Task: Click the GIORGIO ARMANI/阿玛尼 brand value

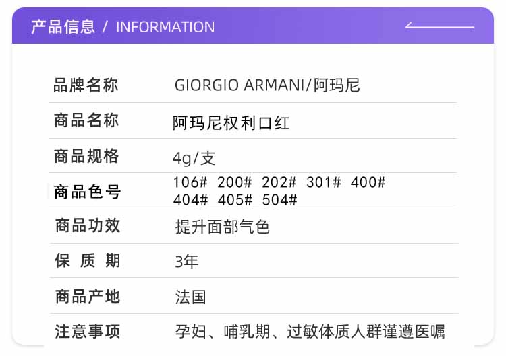Action: click(x=267, y=85)
